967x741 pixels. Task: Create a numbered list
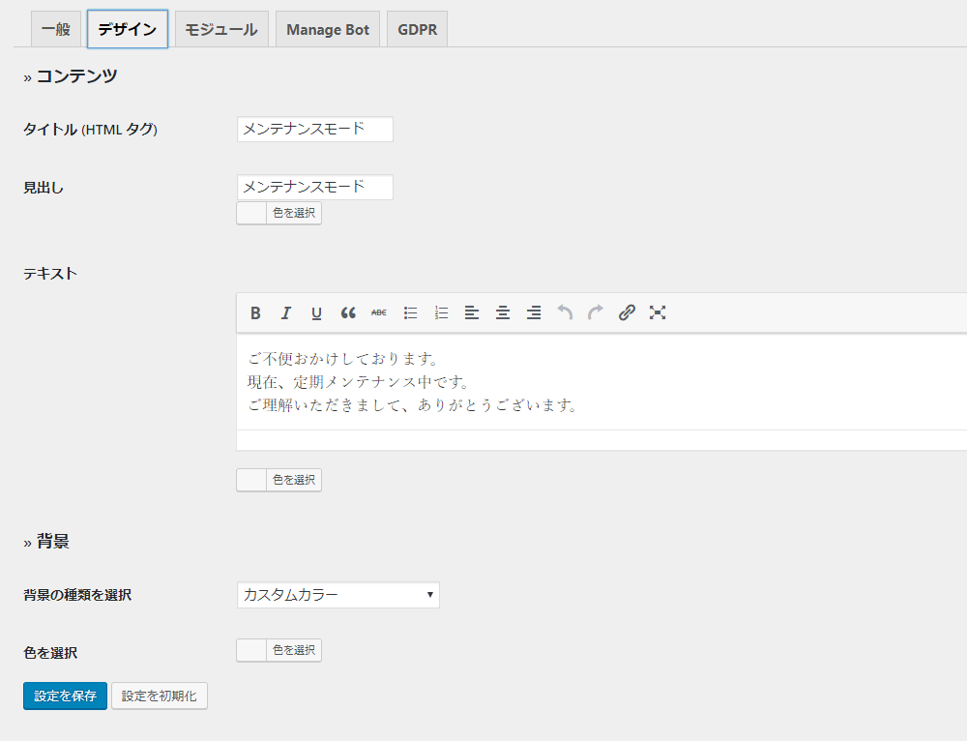pos(441,312)
